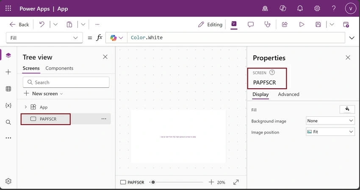Switch to the Components tab

59,68
